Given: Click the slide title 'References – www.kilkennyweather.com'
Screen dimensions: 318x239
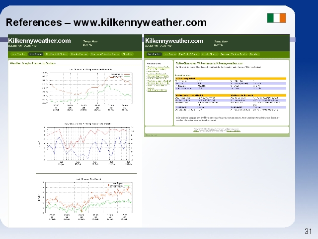Looking at the screenshot, I should (106, 22).
